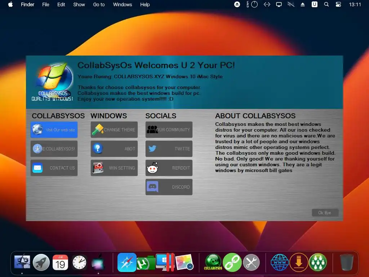This screenshot has height=277, width=369.
Task: Open Control Center toggles icon
Action: [x=338, y=4]
